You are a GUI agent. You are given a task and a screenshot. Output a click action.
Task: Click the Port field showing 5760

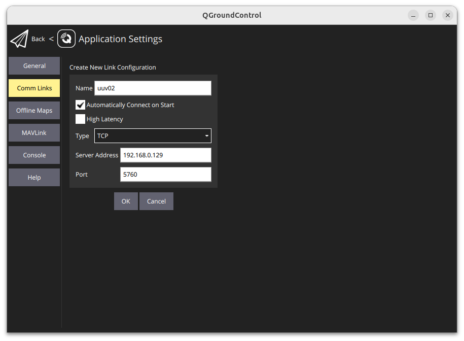[x=166, y=175]
